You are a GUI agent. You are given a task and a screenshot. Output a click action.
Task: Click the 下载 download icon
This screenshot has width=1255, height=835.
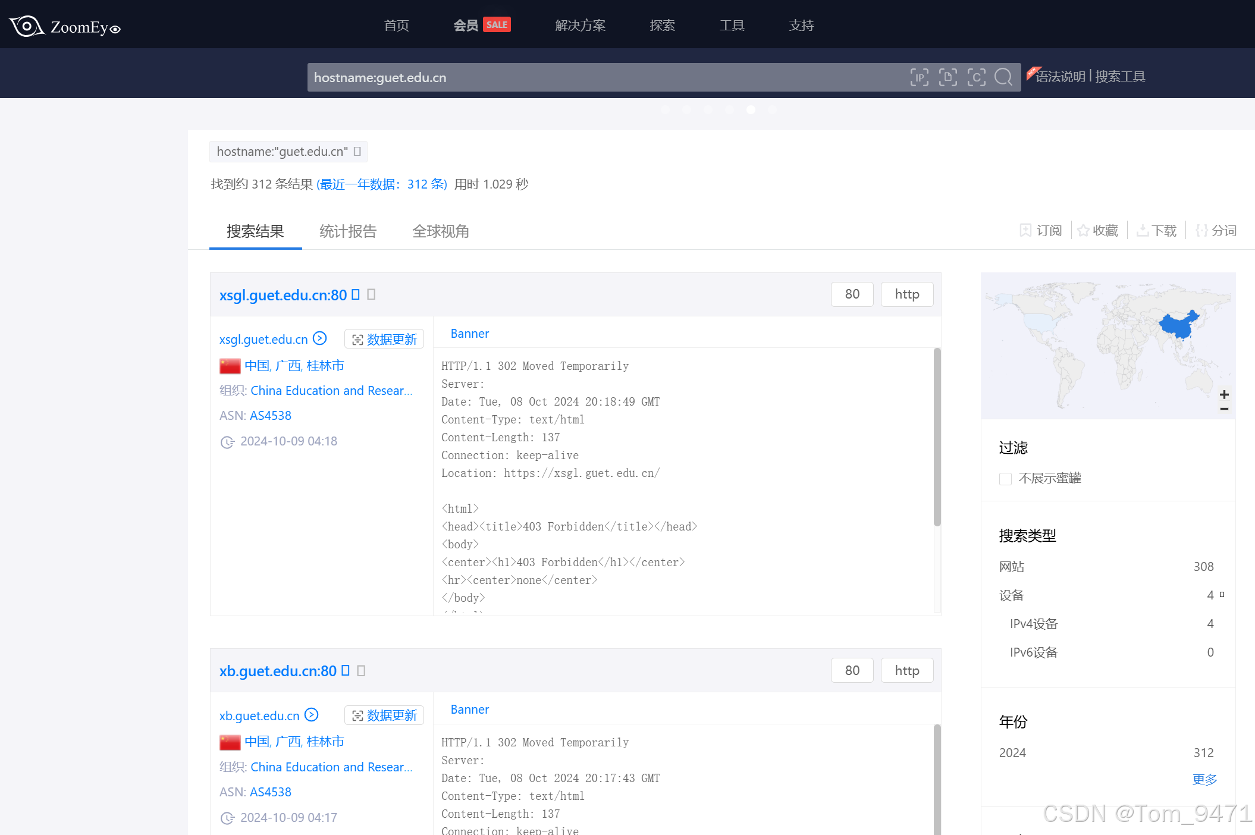1142,231
